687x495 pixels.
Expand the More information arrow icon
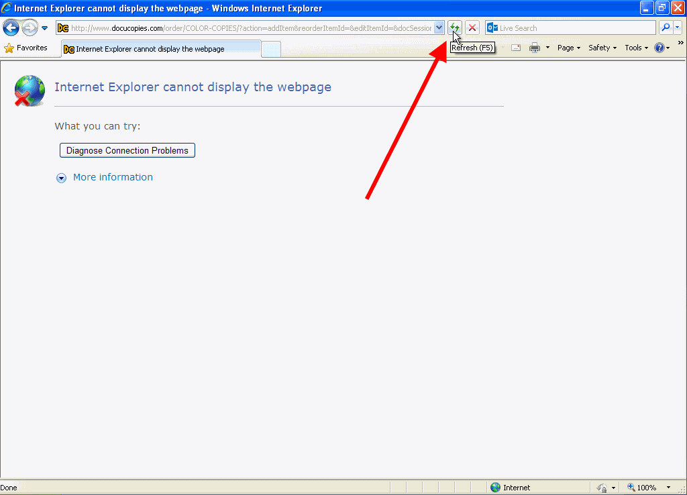click(x=61, y=178)
